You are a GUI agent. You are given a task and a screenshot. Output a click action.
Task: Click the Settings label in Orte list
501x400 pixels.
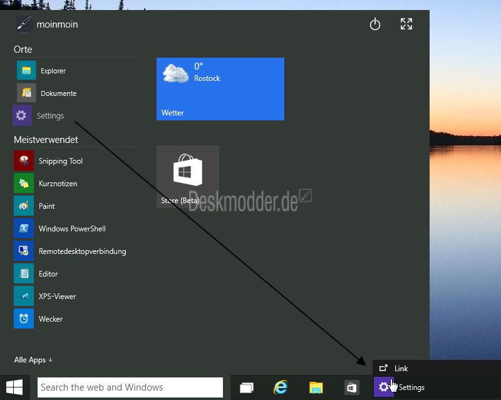(50, 116)
